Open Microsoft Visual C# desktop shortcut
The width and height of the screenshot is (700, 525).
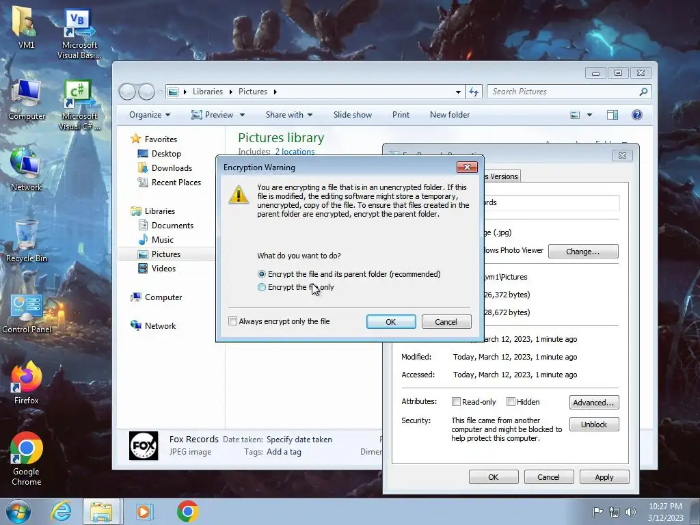[x=79, y=105]
